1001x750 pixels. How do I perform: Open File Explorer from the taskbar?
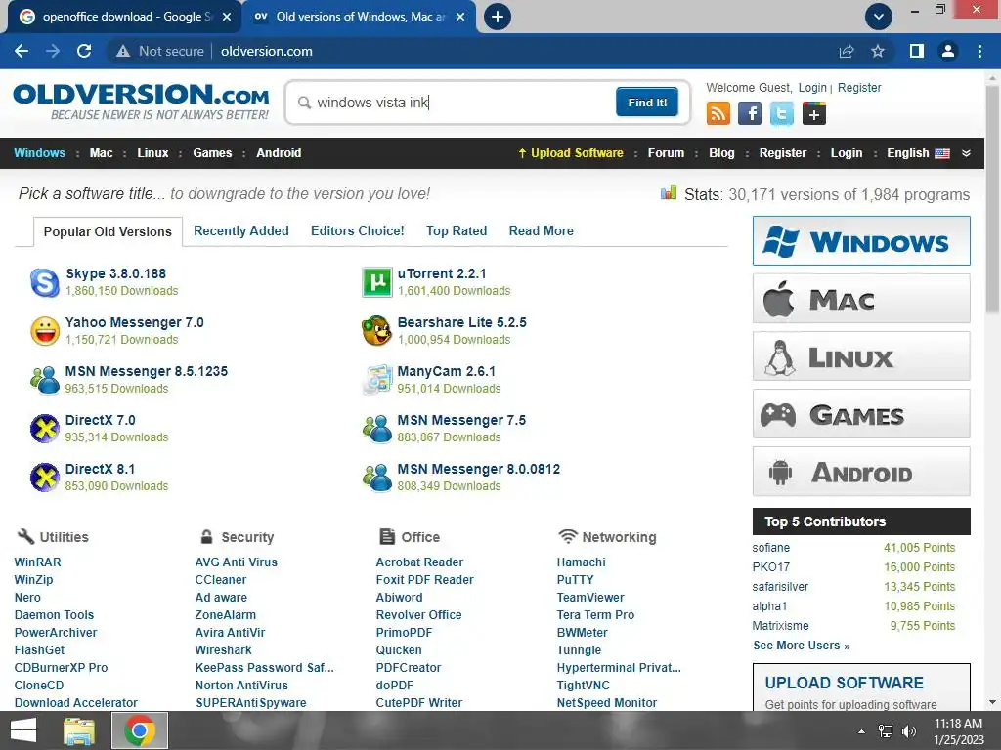(79, 730)
